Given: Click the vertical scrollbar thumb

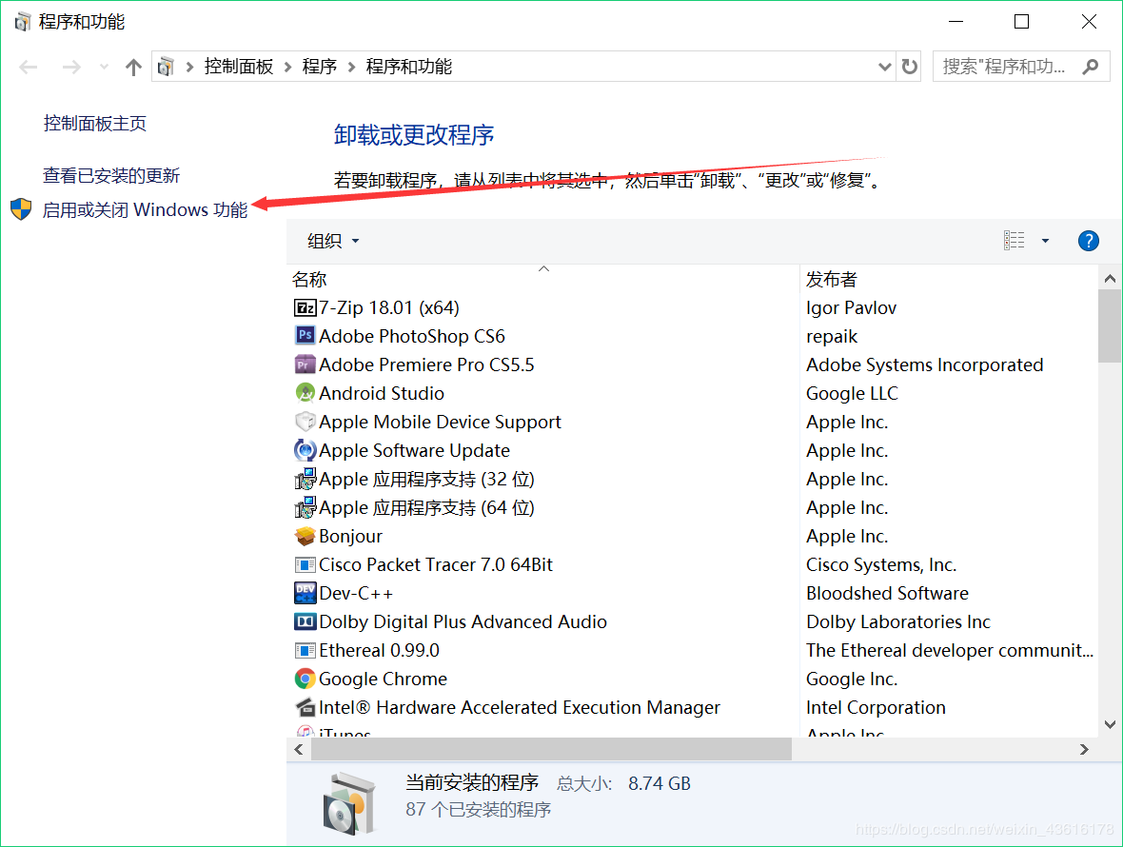Looking at the screenshot, I should (1110, 325).
